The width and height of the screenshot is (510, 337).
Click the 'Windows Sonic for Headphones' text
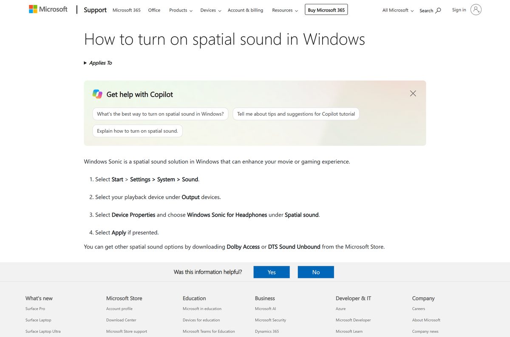[227, 215]
